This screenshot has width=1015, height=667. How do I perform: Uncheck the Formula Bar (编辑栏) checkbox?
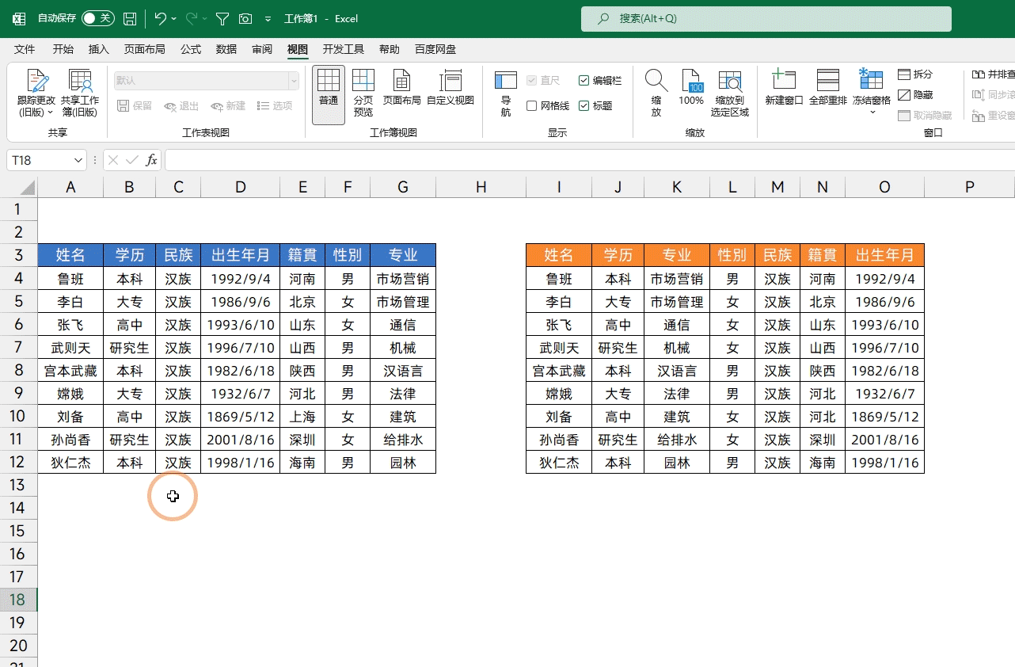tap(584, 81)
